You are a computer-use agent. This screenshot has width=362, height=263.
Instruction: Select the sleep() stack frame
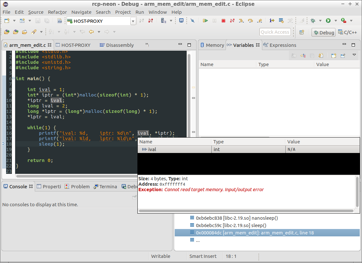(x=230, y=225)
